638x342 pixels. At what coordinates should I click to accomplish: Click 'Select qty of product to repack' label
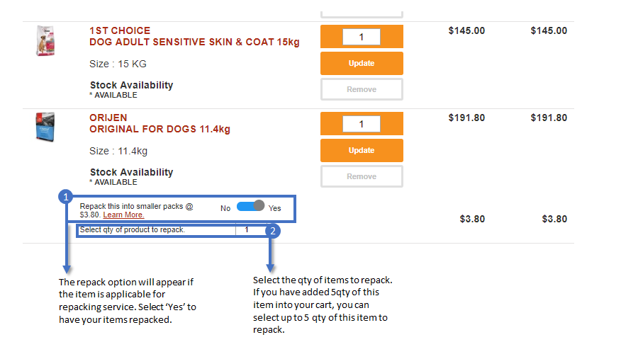(x=133, y=229)
